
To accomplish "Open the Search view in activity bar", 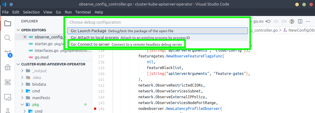I will (7, 38).
